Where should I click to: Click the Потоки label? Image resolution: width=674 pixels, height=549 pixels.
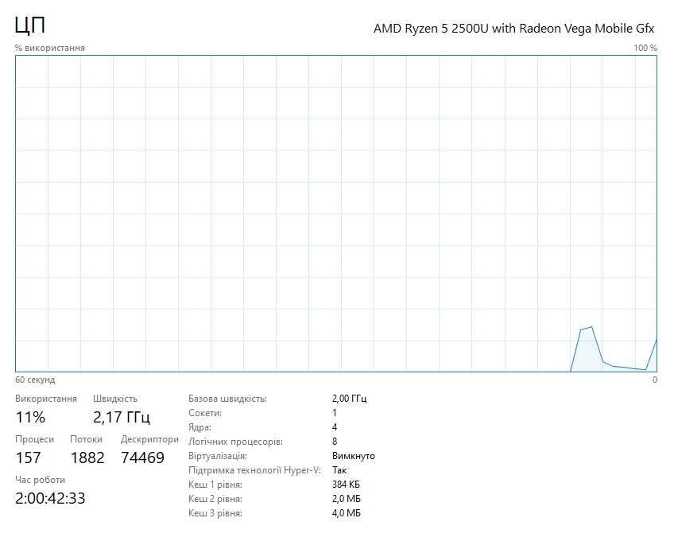point(86,439)
